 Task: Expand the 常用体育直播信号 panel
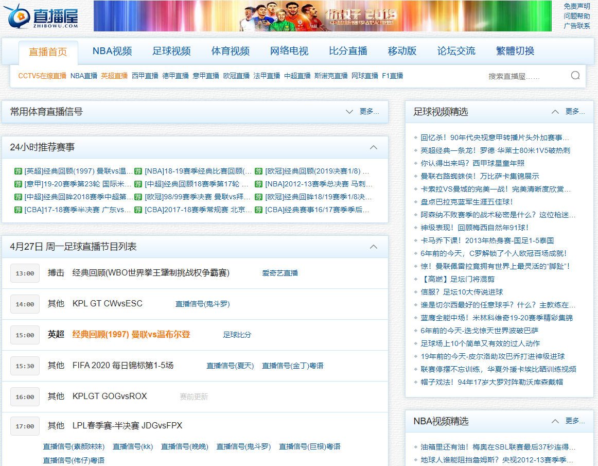(x=349, y=112)
